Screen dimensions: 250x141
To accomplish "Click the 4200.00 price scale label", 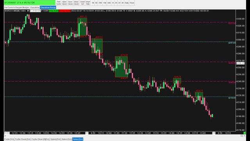I will pos(241,109).
